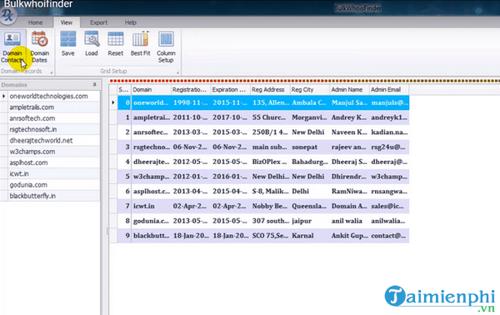Click 'jaipur' city cell
500x315 pixels.
click(309, 221)
